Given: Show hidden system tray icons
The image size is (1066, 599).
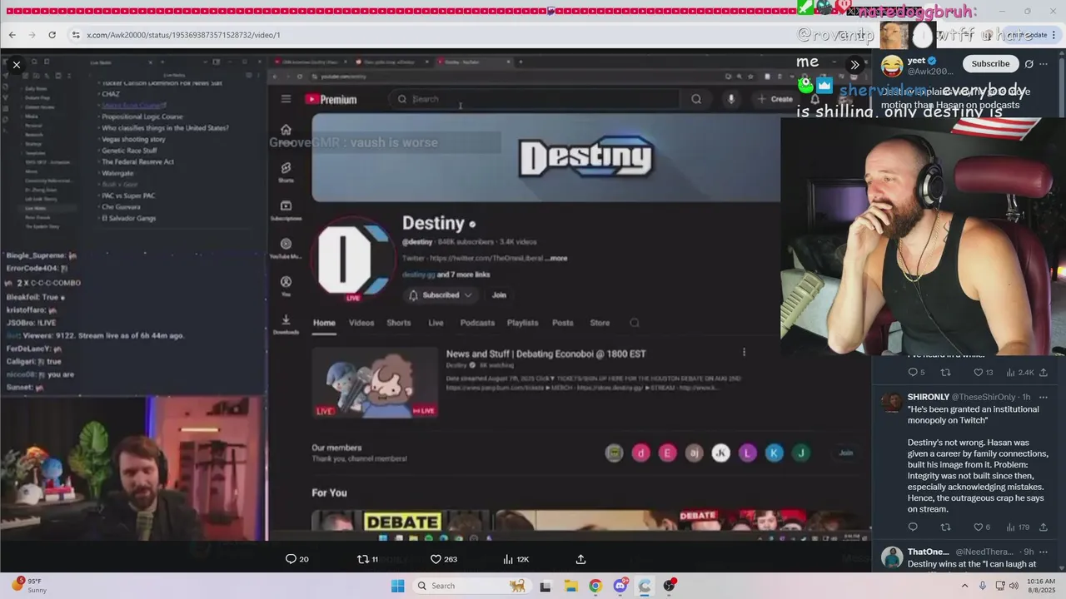Looking at the screenshot, I should 965,586.
